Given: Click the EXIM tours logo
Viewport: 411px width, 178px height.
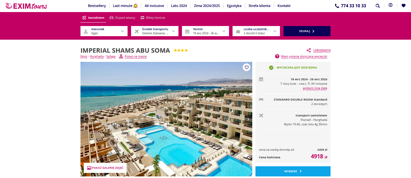Looking at the screenshot, I should click(x=26, y=6).
